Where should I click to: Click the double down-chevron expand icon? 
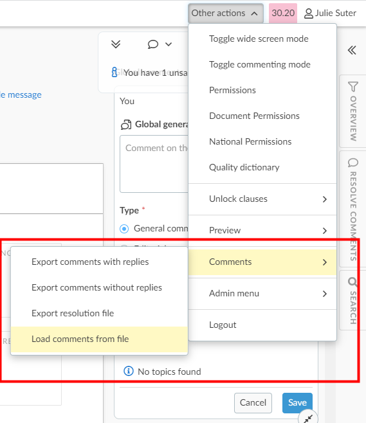(x=116, y=44)
